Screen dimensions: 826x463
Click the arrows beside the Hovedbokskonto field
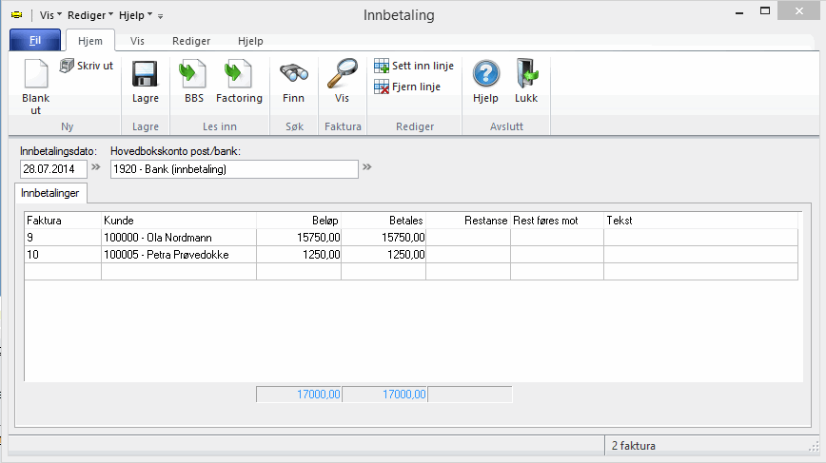click(366, 168)
